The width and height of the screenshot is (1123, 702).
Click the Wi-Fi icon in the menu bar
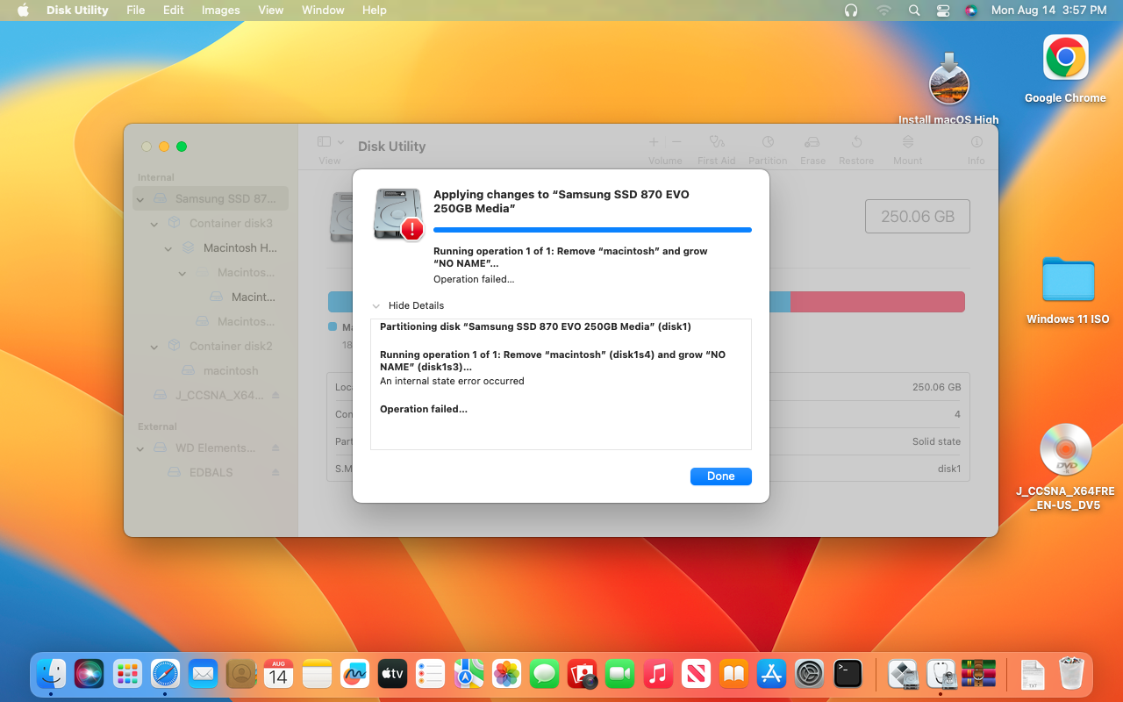click(x=883, y=11)
